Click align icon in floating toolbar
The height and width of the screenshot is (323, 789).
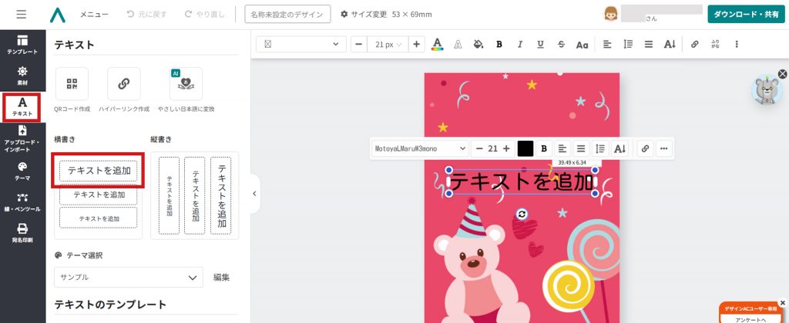tap(562, 148)
